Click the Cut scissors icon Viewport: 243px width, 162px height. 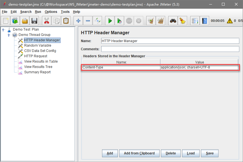[47, 21]
